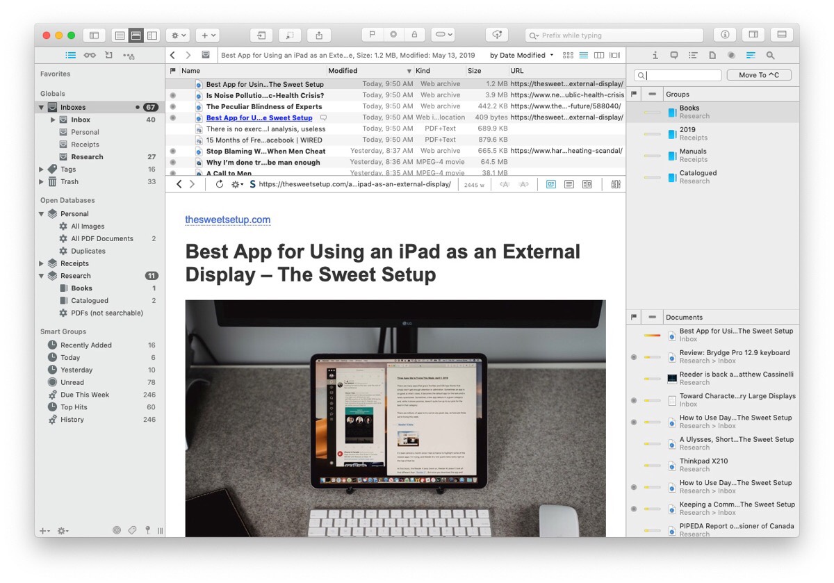This screenshot has height=583, width=834.
Task: Open the document tools sliders icon in preview bar
Action: pyautogui.click(x=616, y=184)
